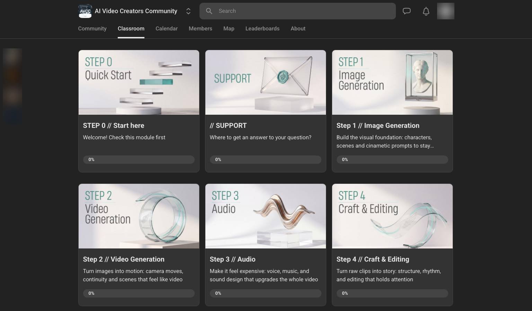Click the AVCC community logo
The height and width of the screenshot is (311, 532).
pyautogui.click(x=85, y=11)
